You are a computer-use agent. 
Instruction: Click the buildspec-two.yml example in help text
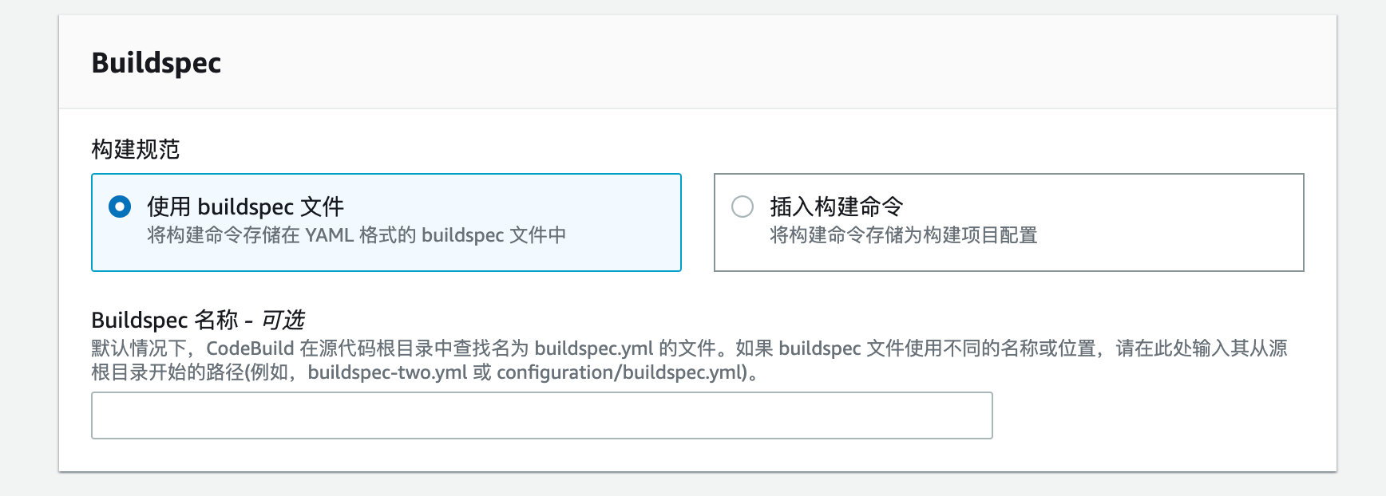click(x=387, y=372)
